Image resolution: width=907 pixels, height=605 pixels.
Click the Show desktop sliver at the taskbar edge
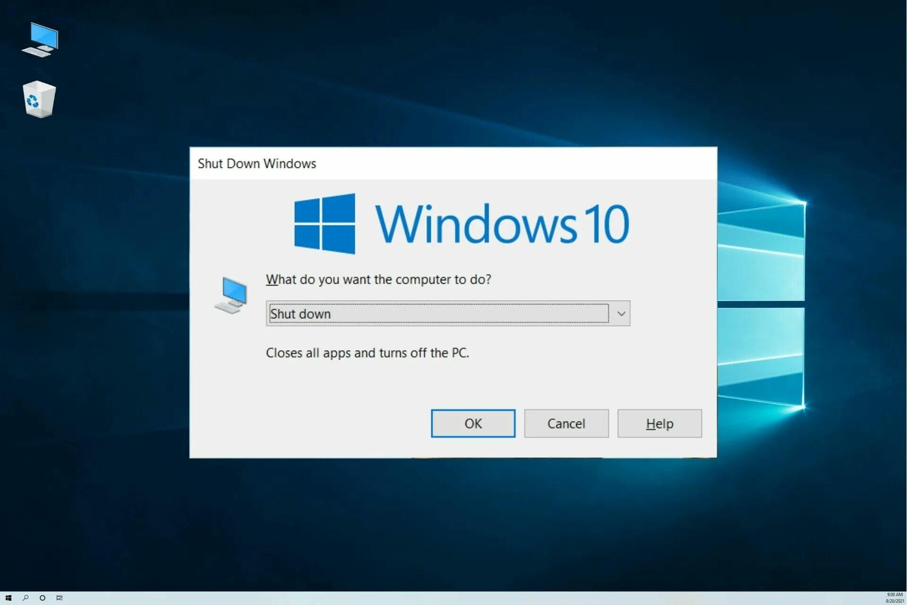[x=906, y=598]
